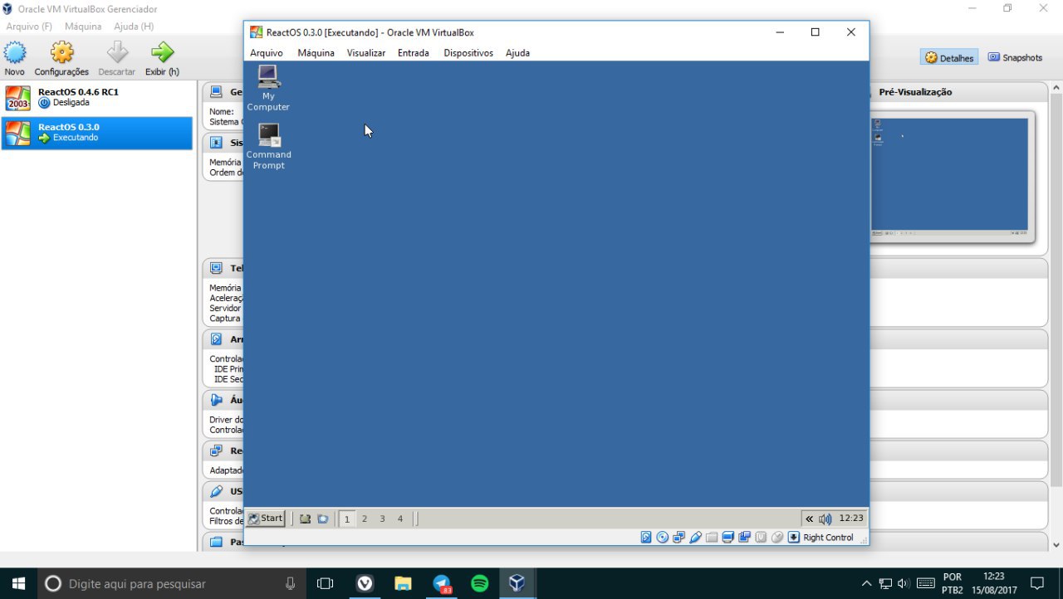This screenshot has width=1063, height=599.
Task: Open Spotify from the Windows taskbar
Action: tap(480, 583)
